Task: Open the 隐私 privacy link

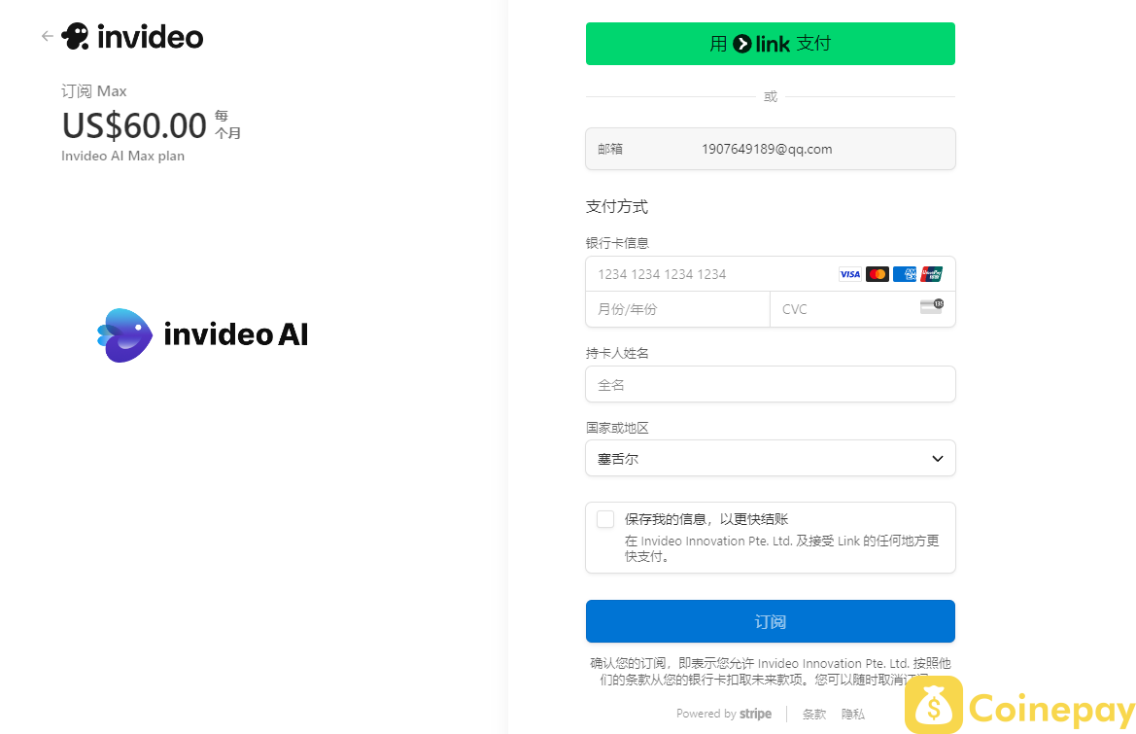Action: tap(852, 714)
